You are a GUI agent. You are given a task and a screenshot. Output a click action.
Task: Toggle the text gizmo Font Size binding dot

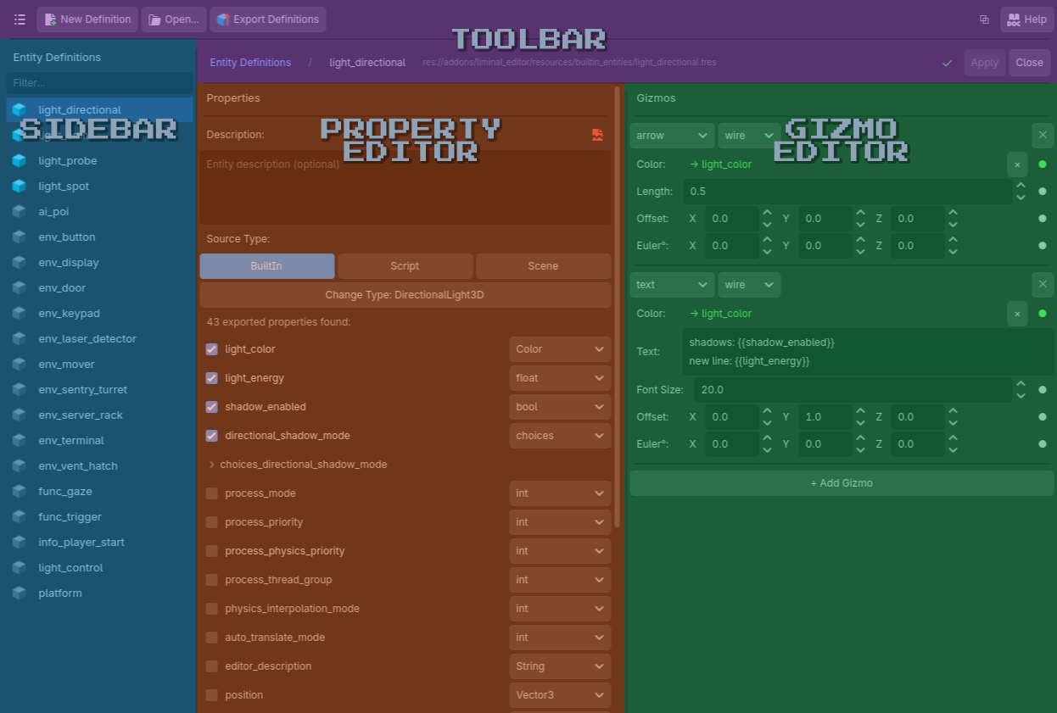(x=1043, y=390)
